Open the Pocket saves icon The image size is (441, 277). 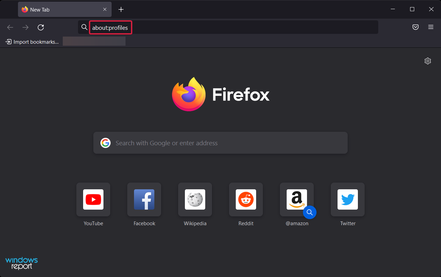(x=415, y=27)
